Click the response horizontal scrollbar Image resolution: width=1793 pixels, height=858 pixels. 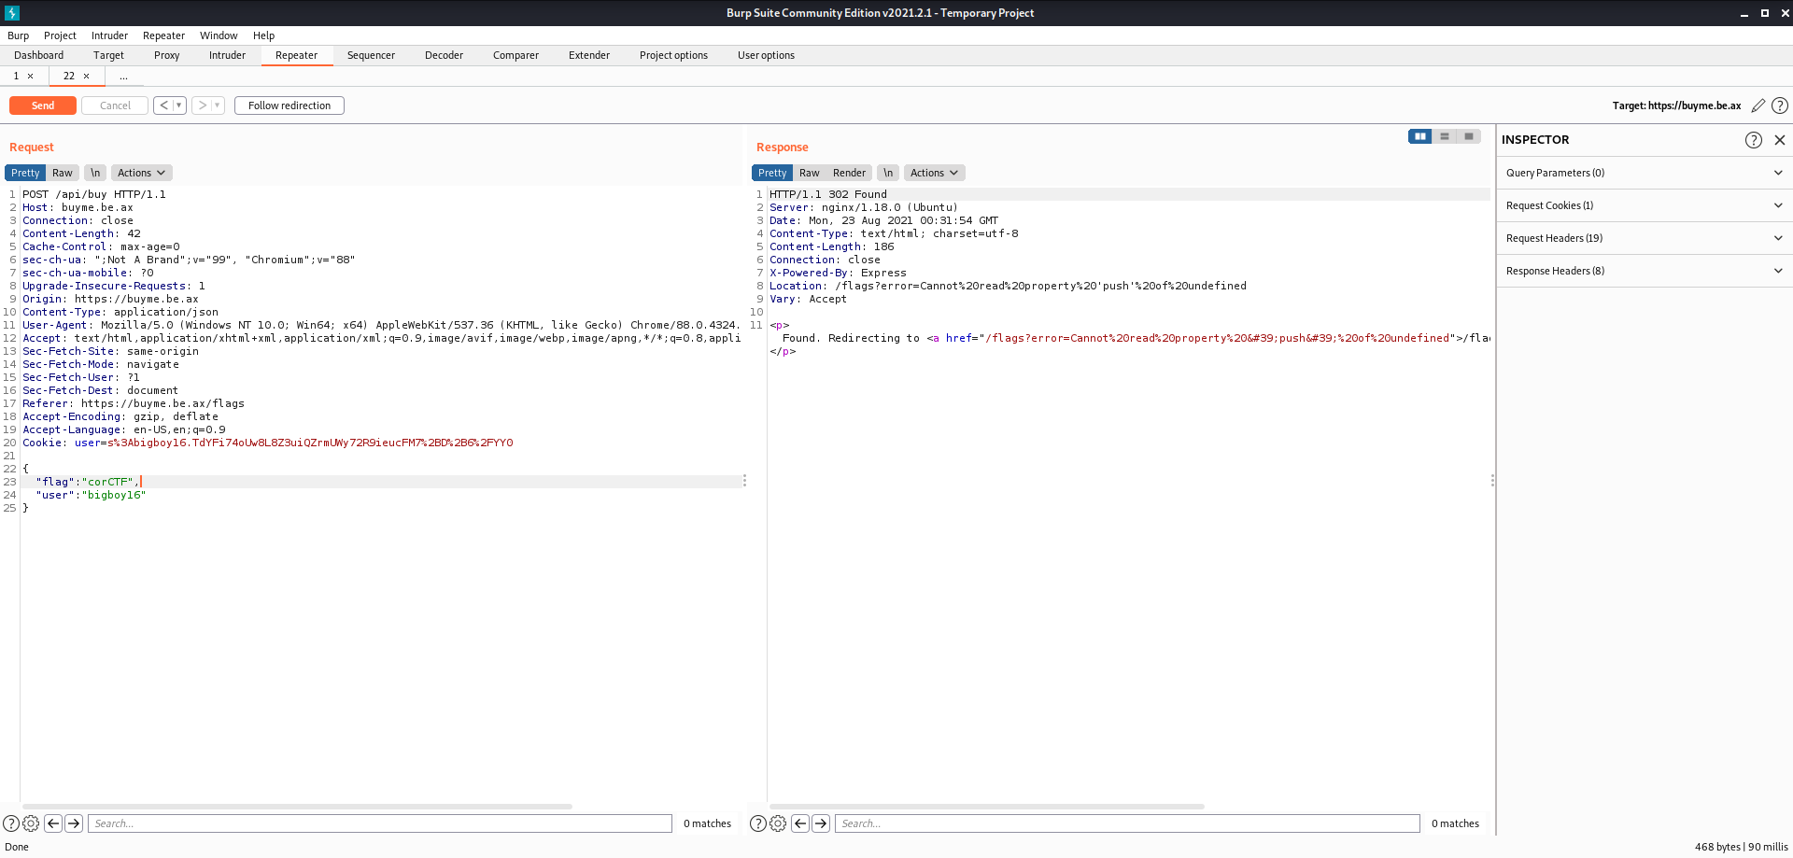click(987, 806)
